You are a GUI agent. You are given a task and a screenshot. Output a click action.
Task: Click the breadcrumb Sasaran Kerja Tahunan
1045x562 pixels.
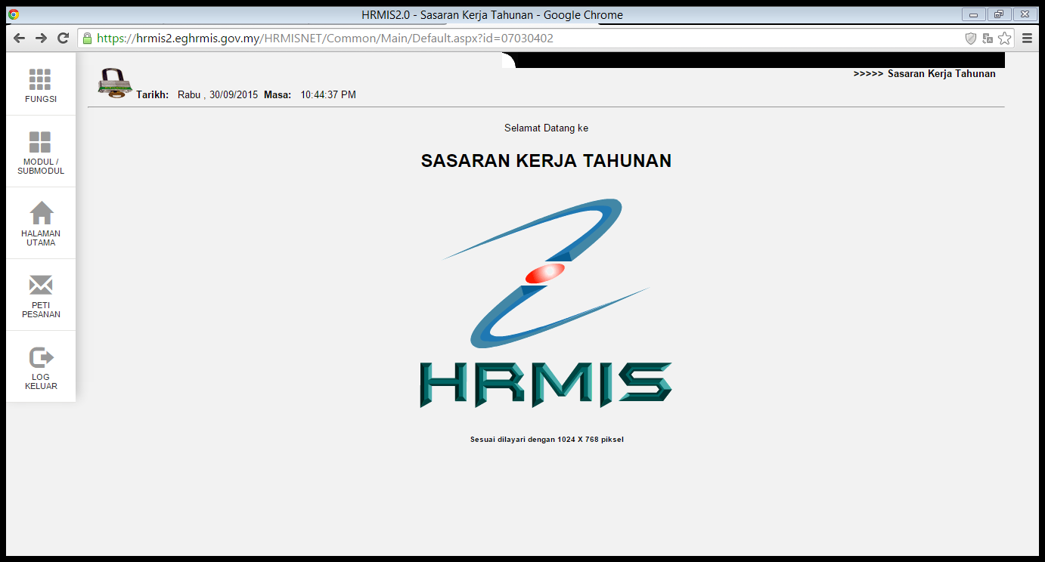(x=941, y=74)
